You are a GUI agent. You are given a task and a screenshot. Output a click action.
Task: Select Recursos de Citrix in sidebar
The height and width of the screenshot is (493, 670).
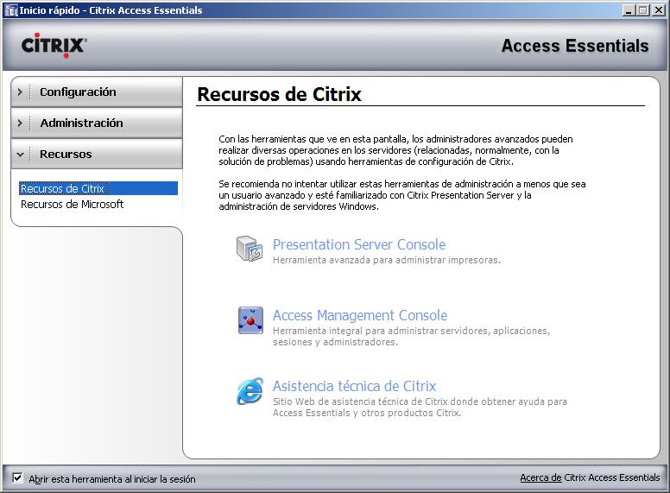[98, 188]
